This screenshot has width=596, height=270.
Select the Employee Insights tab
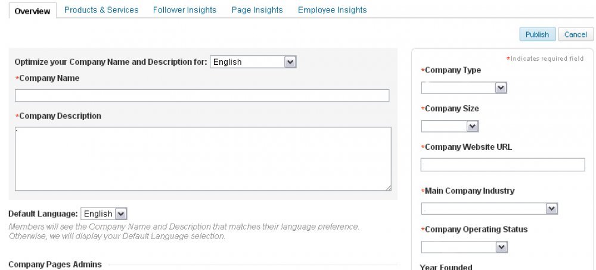tap(332, 10)
